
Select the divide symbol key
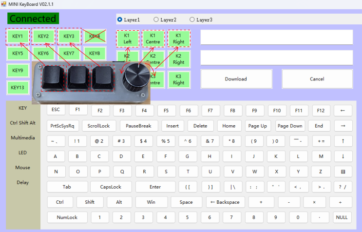click(341, 202)
